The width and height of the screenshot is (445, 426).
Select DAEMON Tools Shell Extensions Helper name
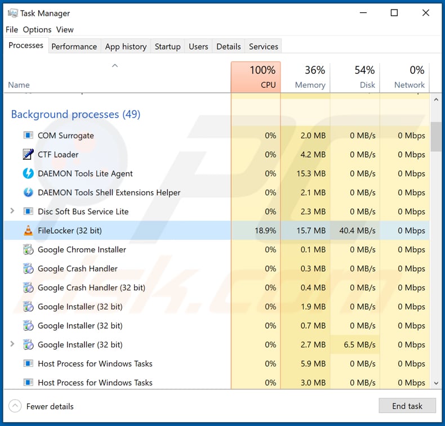[x=109, y=192]
